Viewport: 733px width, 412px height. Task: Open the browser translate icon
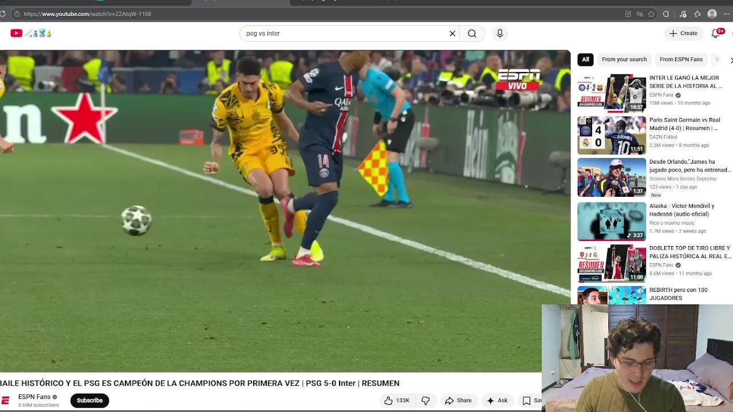(x=640, y=14)
